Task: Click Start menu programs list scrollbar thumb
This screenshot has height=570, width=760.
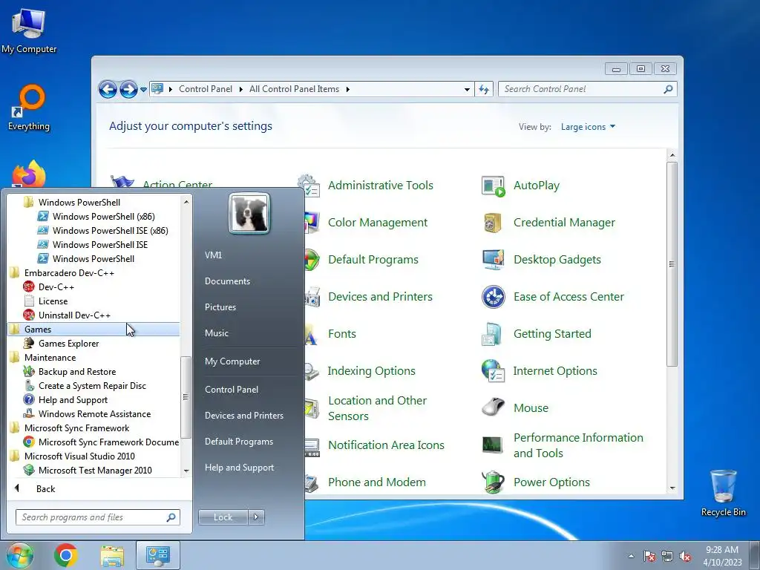Action: 185,398
